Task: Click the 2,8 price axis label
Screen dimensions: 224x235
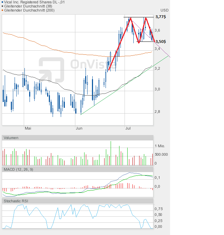Action: pos(157,112)
